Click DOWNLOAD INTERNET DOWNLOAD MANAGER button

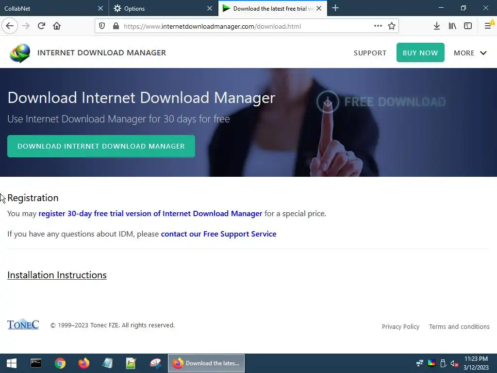pos(101,146)
